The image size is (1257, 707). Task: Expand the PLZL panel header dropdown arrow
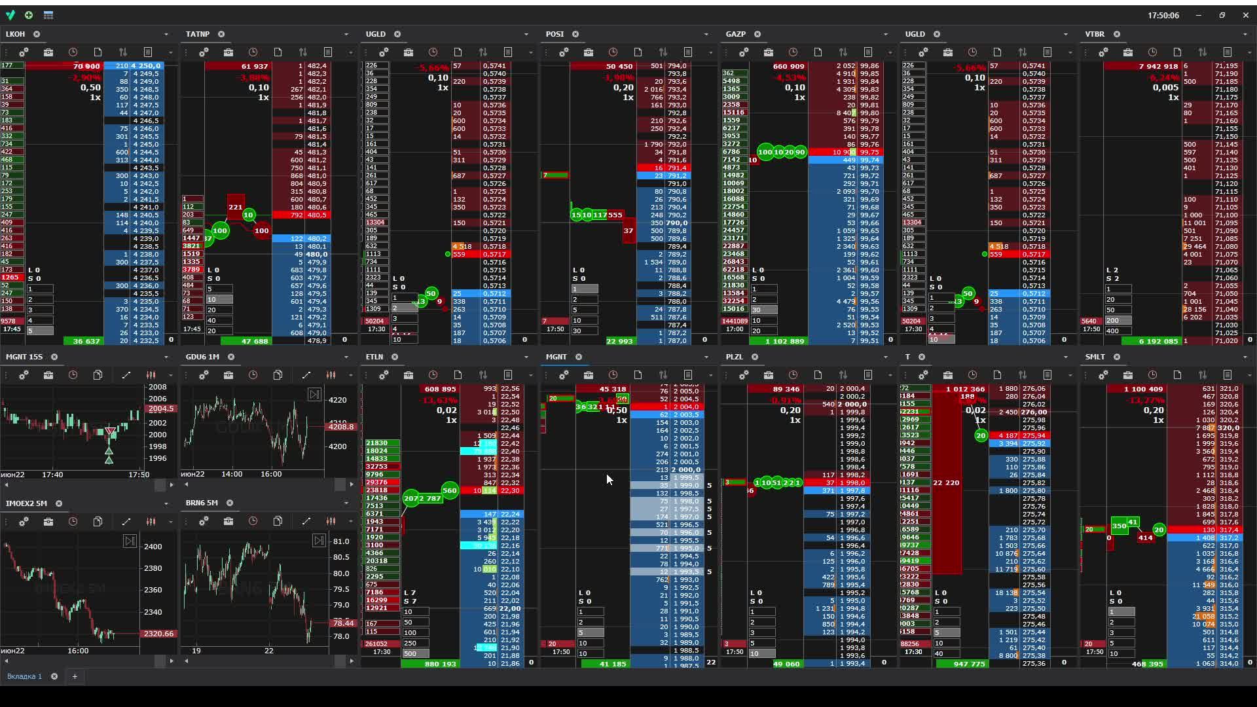click(x=886, y=357)
